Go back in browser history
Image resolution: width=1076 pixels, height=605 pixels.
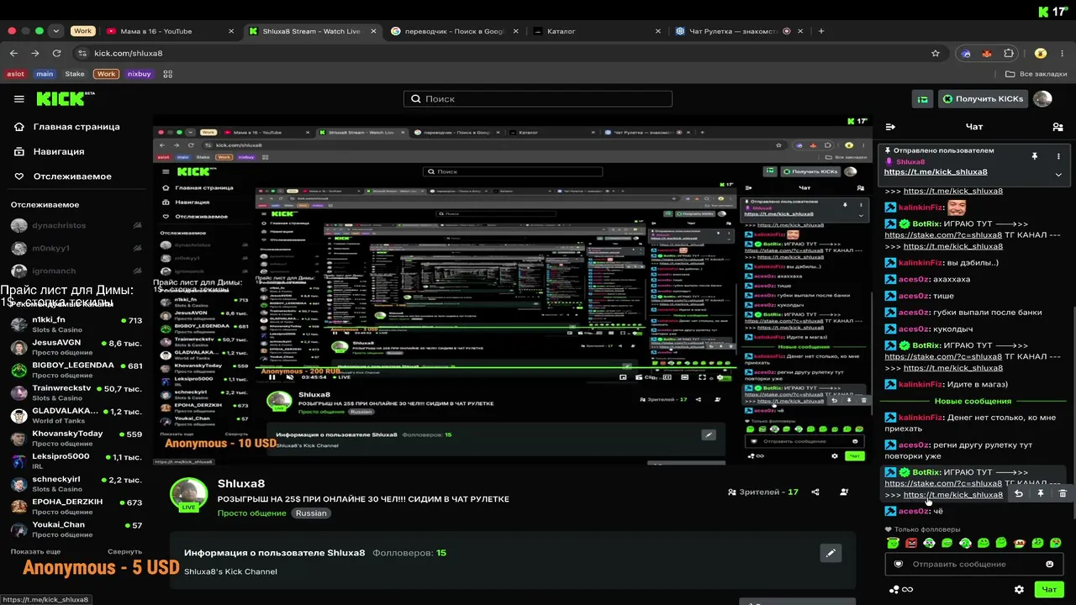click(13, 53)
